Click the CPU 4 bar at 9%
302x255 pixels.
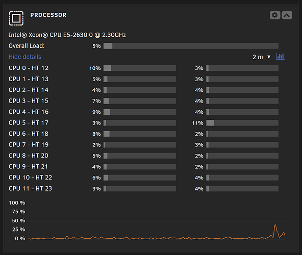[140, 112]
